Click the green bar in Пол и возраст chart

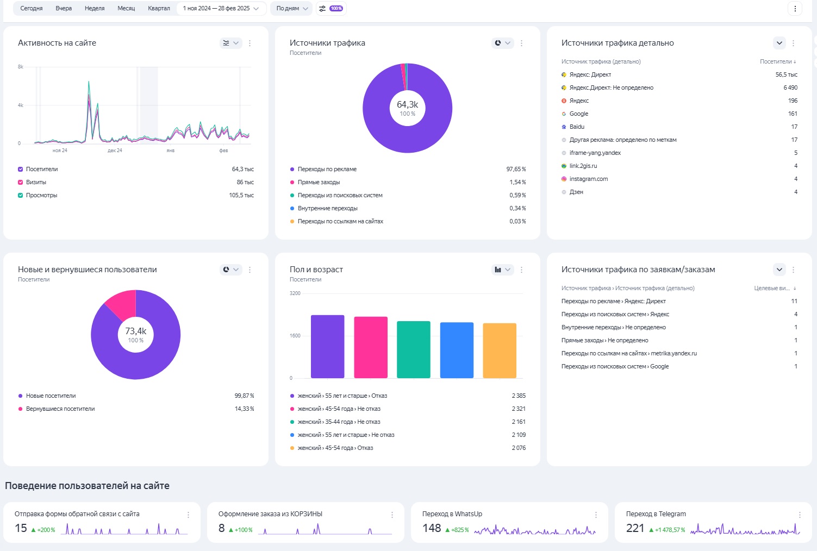[414, 349]
